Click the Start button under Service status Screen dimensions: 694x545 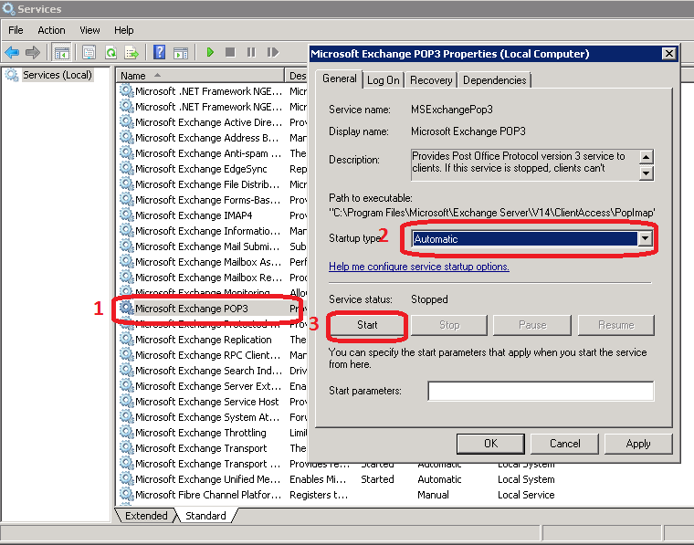[367, 325]
